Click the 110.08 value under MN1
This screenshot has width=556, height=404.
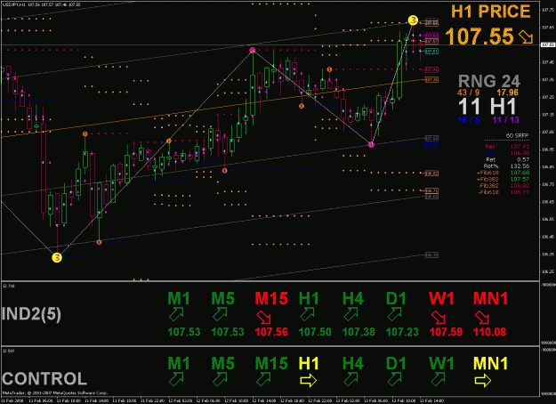pyautogui.click(x=489, y=332)
